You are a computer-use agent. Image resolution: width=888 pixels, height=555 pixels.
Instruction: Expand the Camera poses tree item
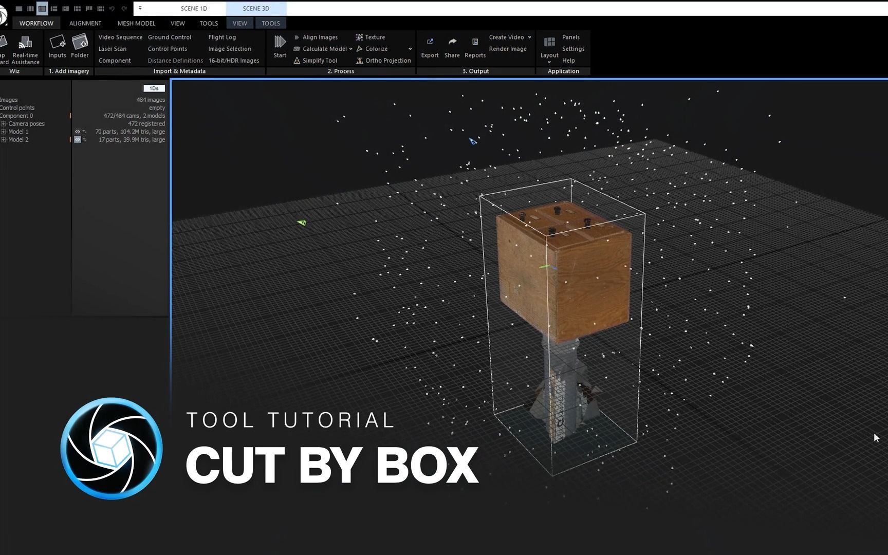4,123
